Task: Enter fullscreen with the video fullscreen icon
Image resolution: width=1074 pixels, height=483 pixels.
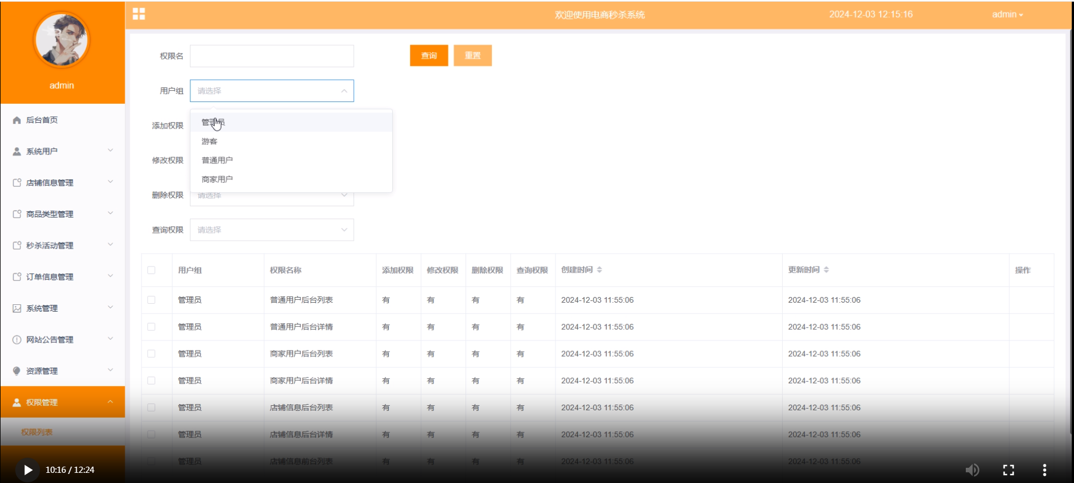Action: (1009, 470)
